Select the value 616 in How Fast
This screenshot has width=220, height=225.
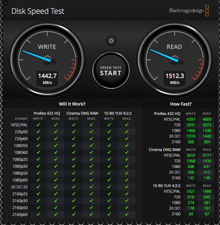[191, 197]
